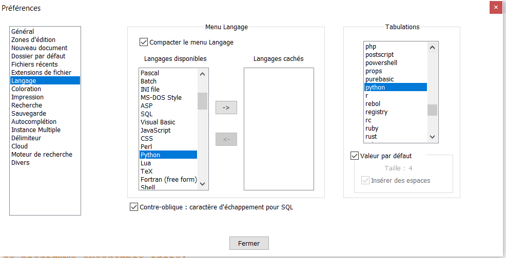Toggle Compacter le menu Langage checkbox
This screenshot has width=506, height=258.
[x=144, y=42]
